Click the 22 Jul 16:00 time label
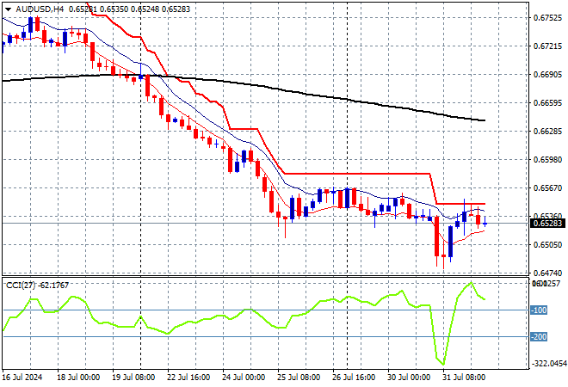Screen dimensions: 568x387 coord(188,378)
